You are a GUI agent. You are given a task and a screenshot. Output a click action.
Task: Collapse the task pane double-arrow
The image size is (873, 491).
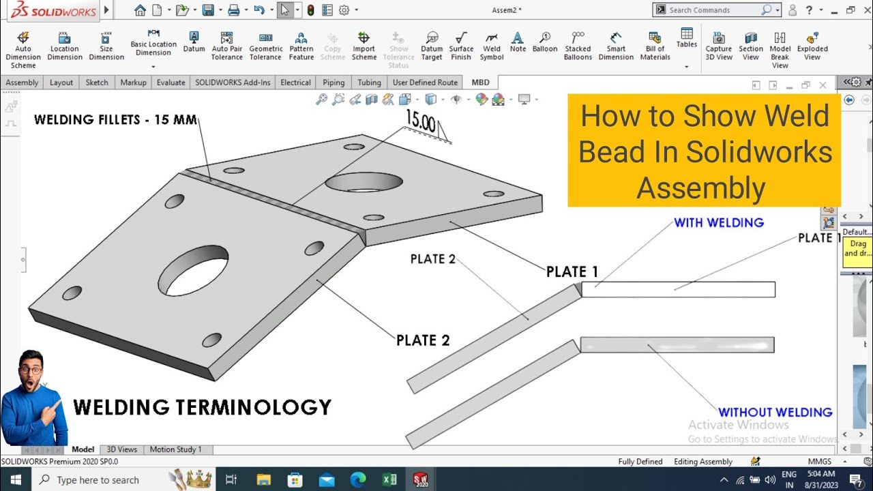tap(848, 83)
